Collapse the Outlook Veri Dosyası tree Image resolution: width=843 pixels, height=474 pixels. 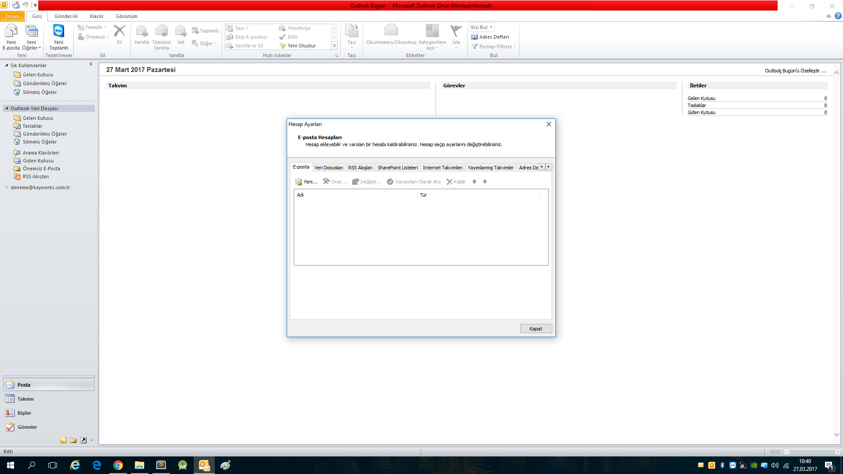point(7,108)
